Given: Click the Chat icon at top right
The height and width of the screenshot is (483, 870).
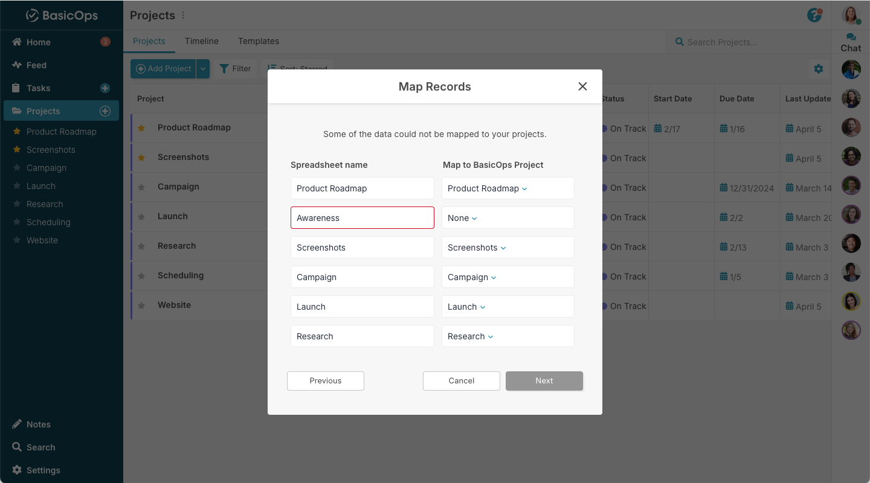Looking at the screenshot, I should coord(851,37).
